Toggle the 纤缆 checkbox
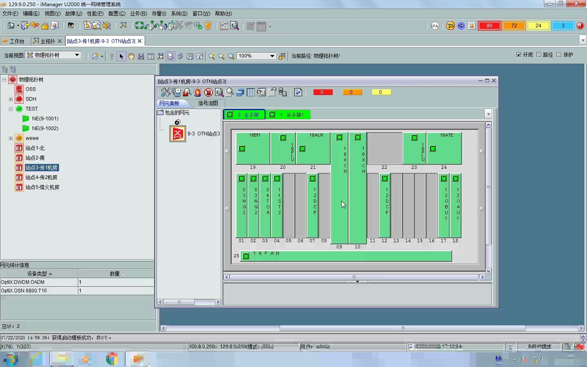This screenshot has width=587, height=367. tap(519, 55)
